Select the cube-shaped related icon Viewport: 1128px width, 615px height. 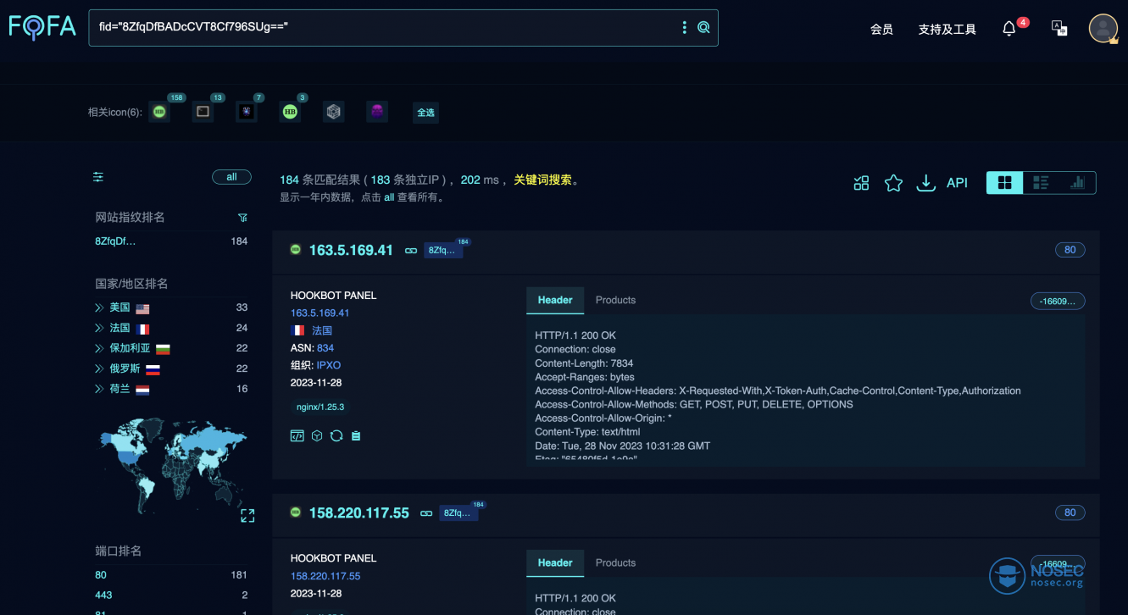tap(334, 111)
